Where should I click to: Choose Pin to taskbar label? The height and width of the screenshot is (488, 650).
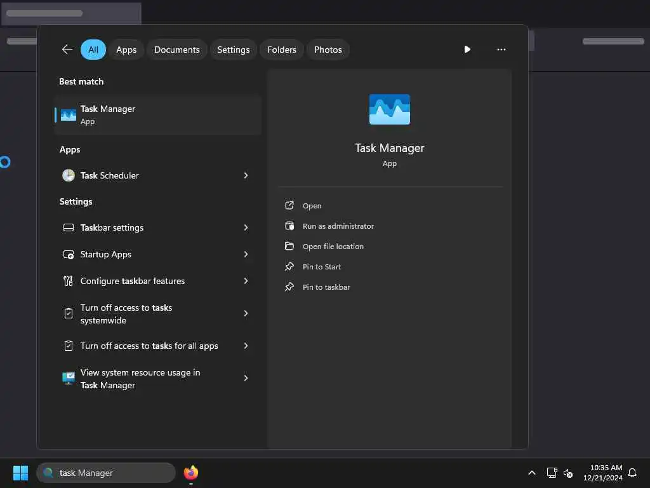(326, 287)
